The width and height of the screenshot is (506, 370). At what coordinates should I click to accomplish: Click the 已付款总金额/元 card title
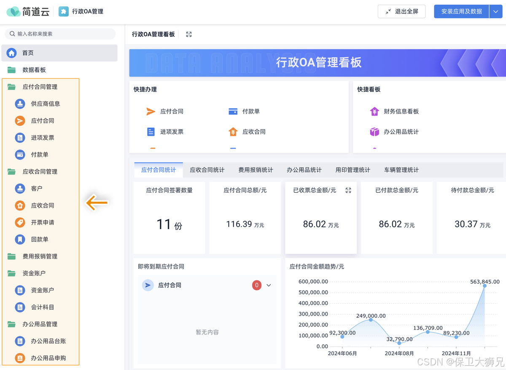[x=397, y=190]
